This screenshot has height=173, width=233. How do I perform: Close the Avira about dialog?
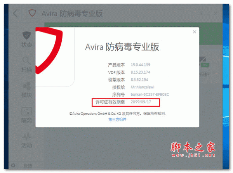click(195, 32)
